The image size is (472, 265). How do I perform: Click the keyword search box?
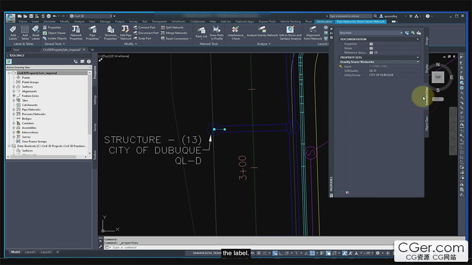pyautogui.click(x=349, y=16)
